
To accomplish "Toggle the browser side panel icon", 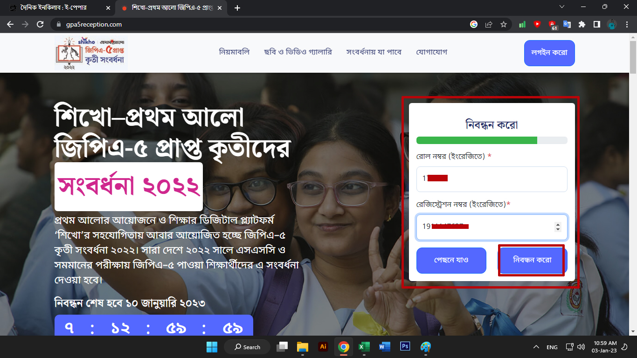I will point(596,24).
